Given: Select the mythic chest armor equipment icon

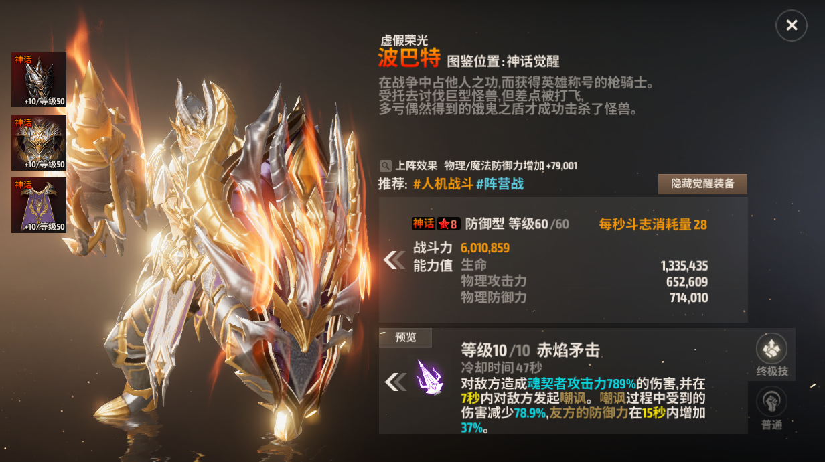Looking at the screenshot, I should coord(39,143).
